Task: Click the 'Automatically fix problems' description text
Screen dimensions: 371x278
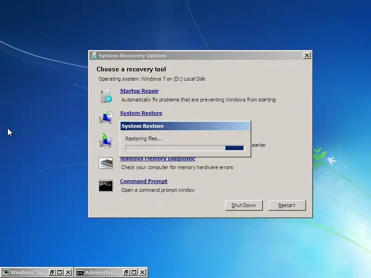Action: click(198, 100)
